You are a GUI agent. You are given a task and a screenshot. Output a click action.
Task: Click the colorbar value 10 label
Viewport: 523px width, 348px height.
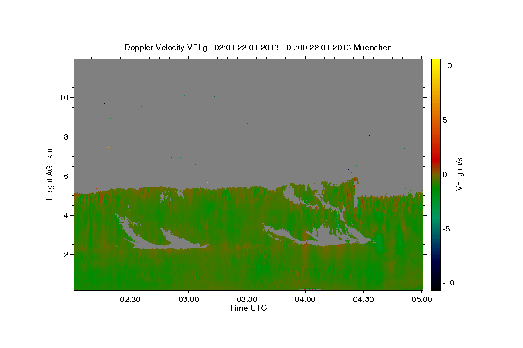pos(447,66)
